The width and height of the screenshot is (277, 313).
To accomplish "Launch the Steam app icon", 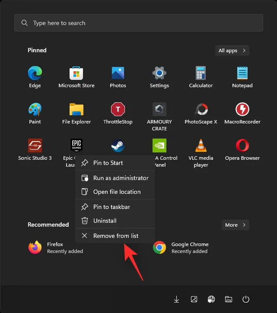I will click(x=118, y=145).
